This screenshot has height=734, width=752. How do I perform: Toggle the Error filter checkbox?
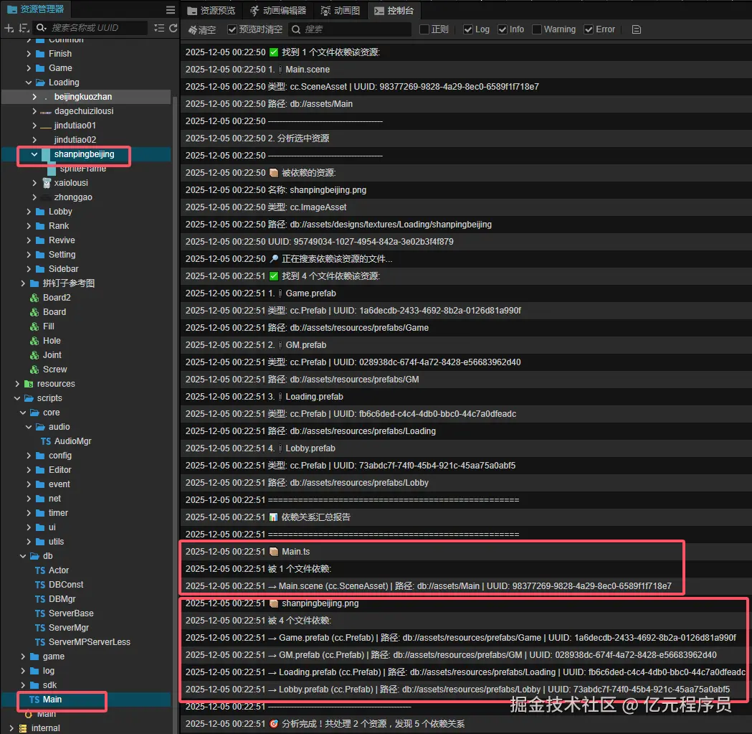[x=589, y=29]
